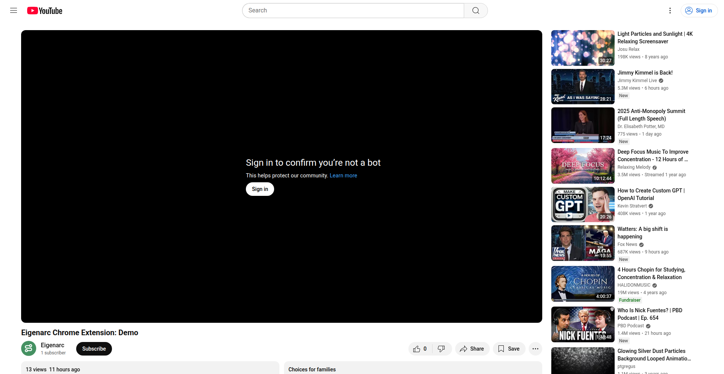This screenshot has height=374, width=724.
Task: Click the verified badge beside Jimmy Kimmel Live
Action: (661, 81)
